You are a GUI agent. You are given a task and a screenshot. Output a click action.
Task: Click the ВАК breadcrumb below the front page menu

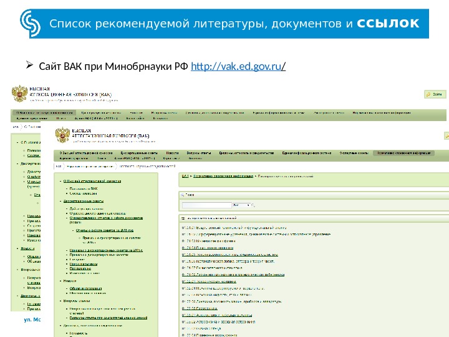click(59, 166)
